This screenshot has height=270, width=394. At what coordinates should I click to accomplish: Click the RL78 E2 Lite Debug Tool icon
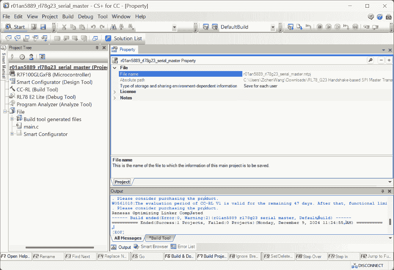[x=12, y=97]
